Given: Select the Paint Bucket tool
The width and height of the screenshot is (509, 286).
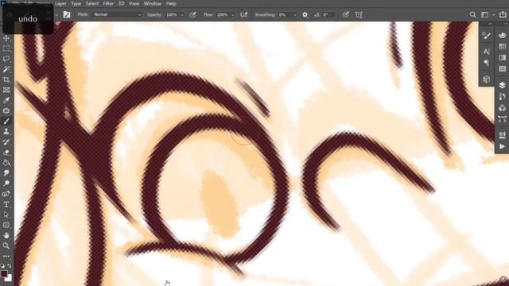Looking at the screenshot, I should coord(6,163).
